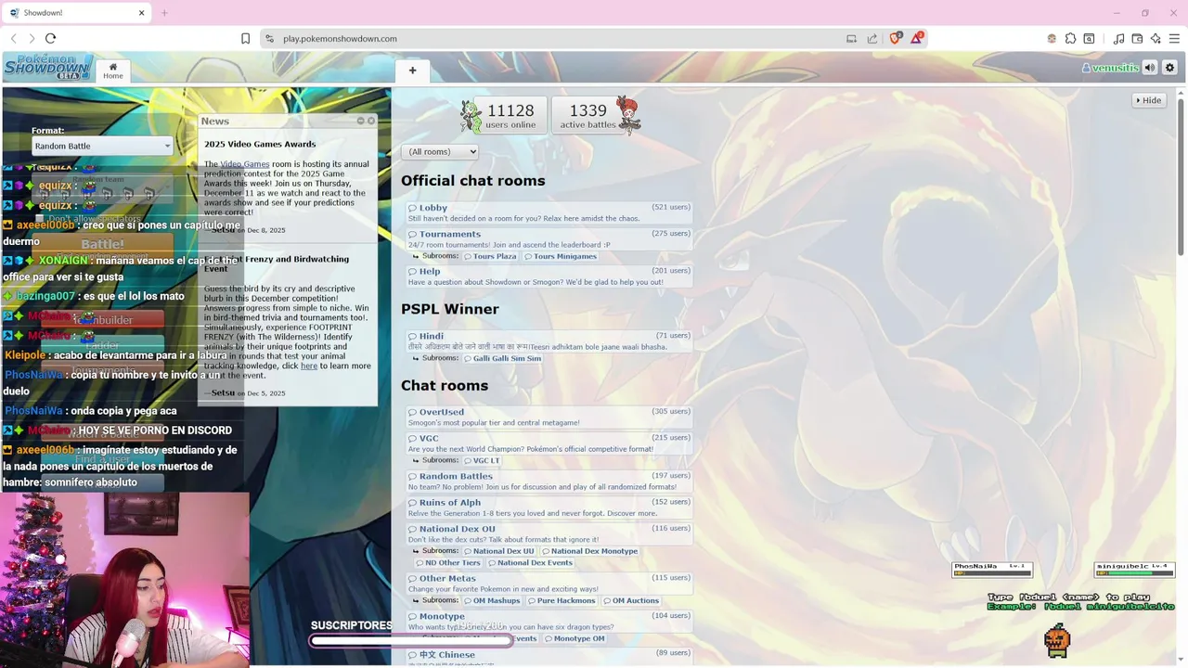Join the Random Battles room
Viewport: 1188px width, 668px height.
(549, 481)
